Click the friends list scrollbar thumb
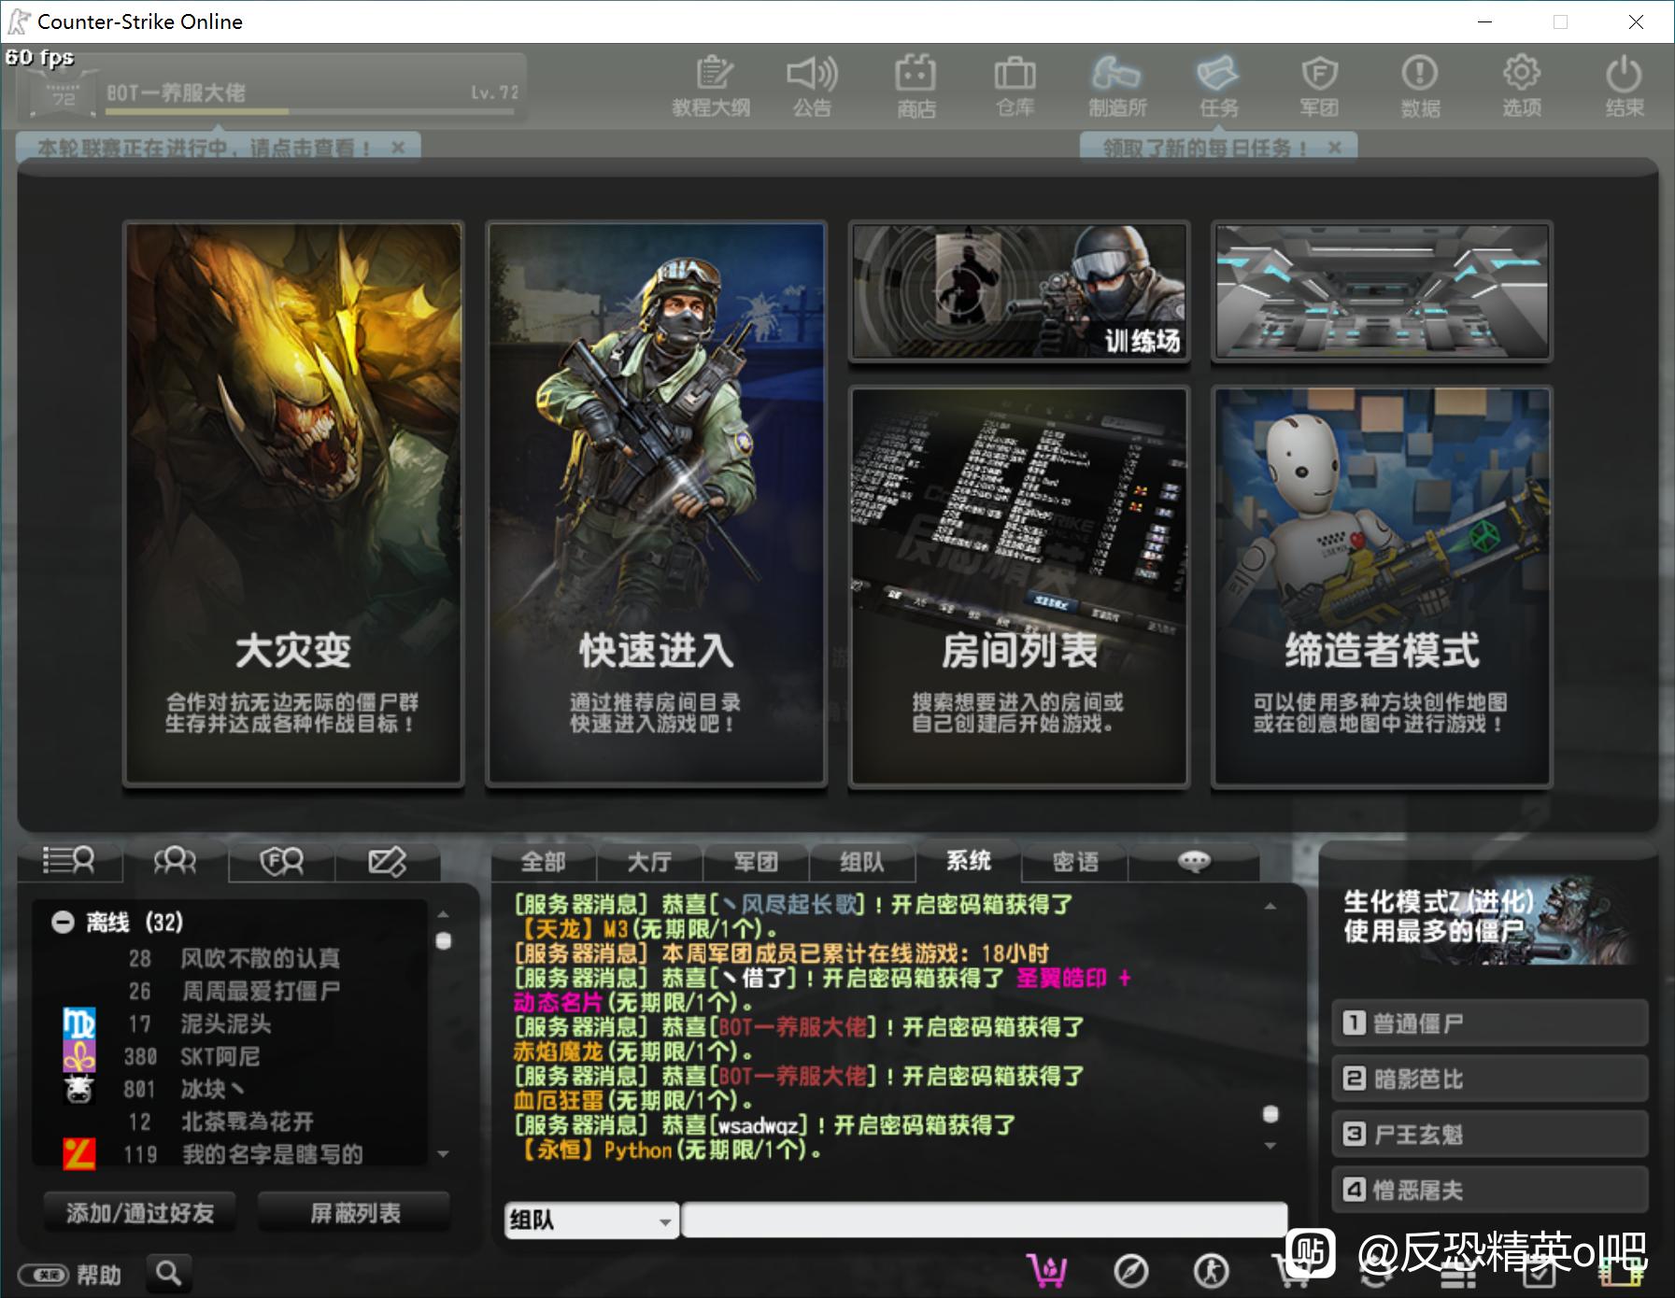Screen dimensions: 1675x1298 [444, 940]
